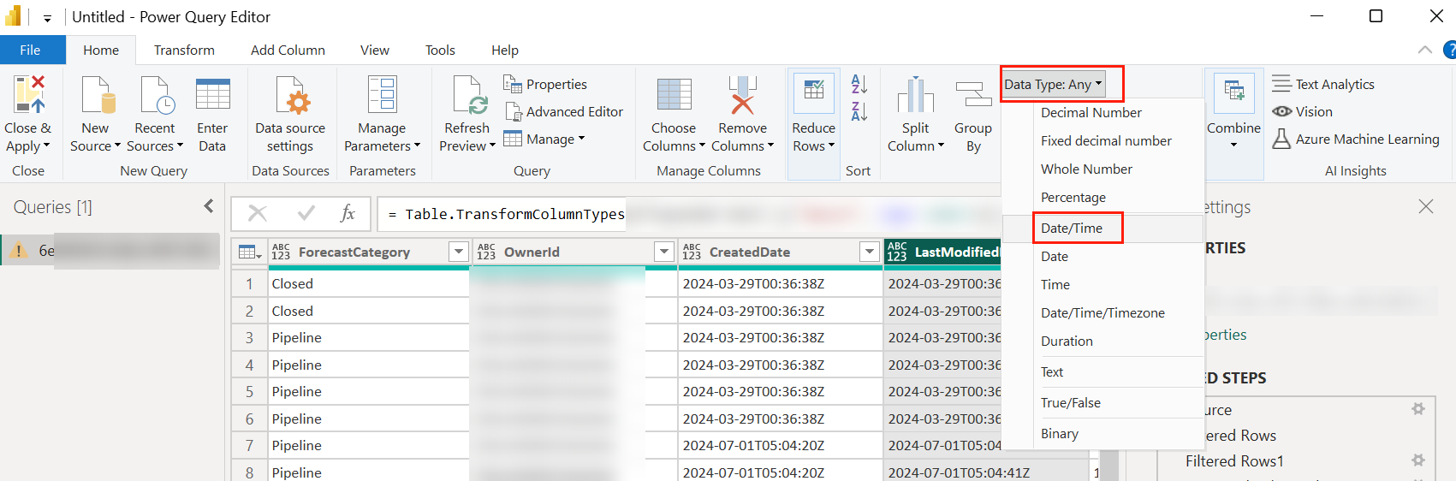Click the Combine icon

click(1233, 92)
